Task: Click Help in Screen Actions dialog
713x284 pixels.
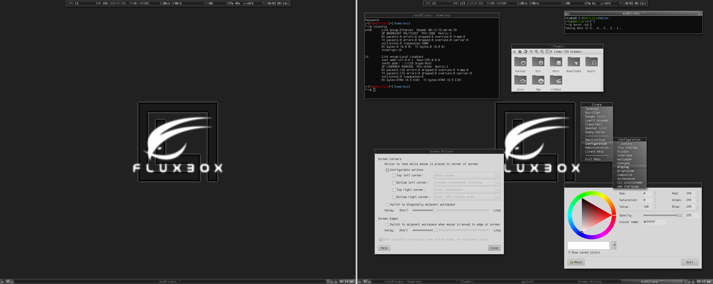Action: tap(384, 248)
